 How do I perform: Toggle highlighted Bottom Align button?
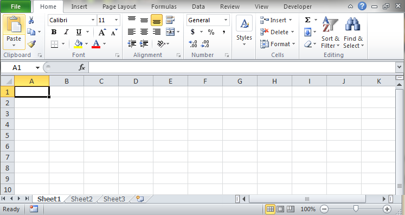[157, 20]
